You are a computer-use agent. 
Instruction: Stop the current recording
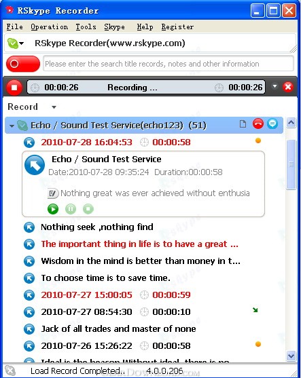click(14, 88)
